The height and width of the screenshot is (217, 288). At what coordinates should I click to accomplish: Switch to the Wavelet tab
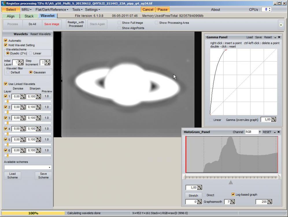click(x=48, y=16)
